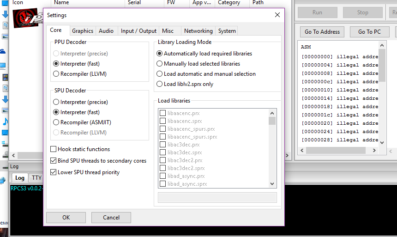
Task: Click up arrow of ASM list scrollbar
Action: (x=382, y=45)
